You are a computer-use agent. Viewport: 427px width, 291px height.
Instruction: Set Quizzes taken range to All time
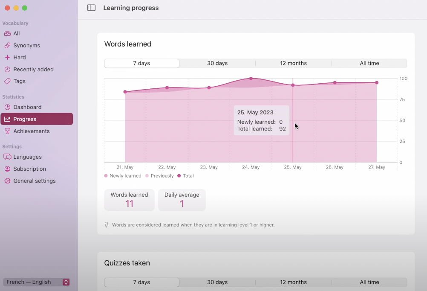369,282
